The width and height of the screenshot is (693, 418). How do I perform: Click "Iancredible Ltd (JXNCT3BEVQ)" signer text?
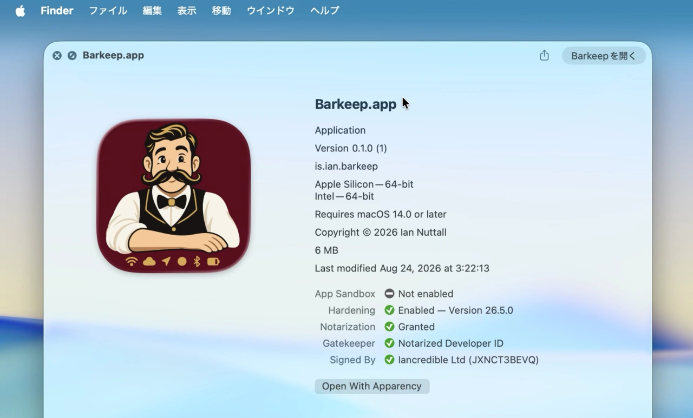pyautogui.click(x=468, y=360)
